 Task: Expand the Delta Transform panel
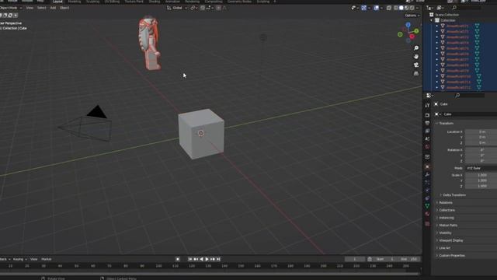[x=454, y=195]
